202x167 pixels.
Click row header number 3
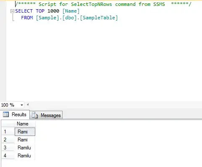8,148
